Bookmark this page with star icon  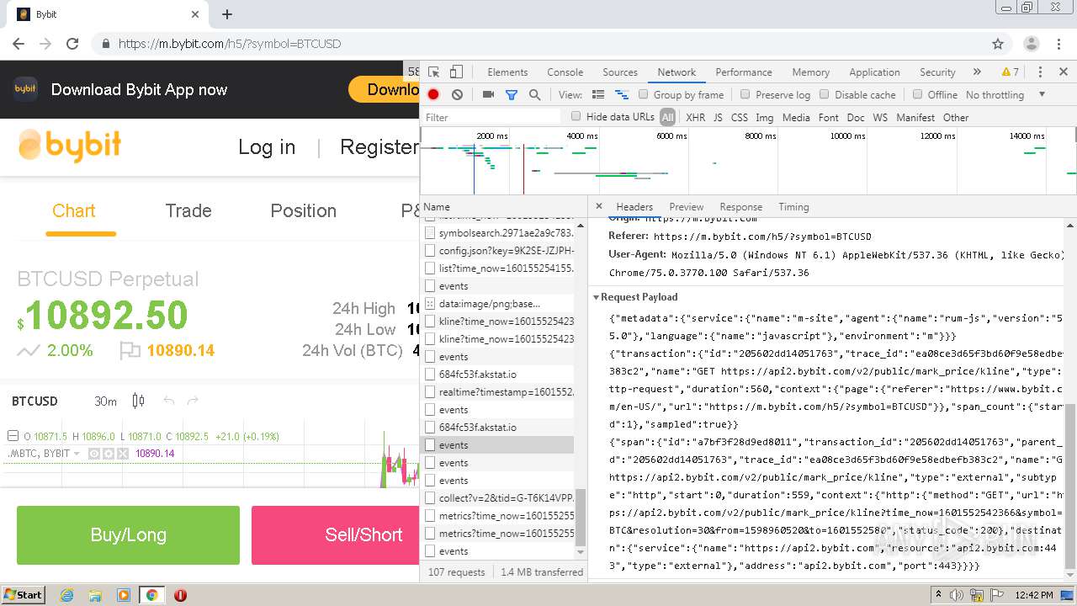click(x=998, y=44)
